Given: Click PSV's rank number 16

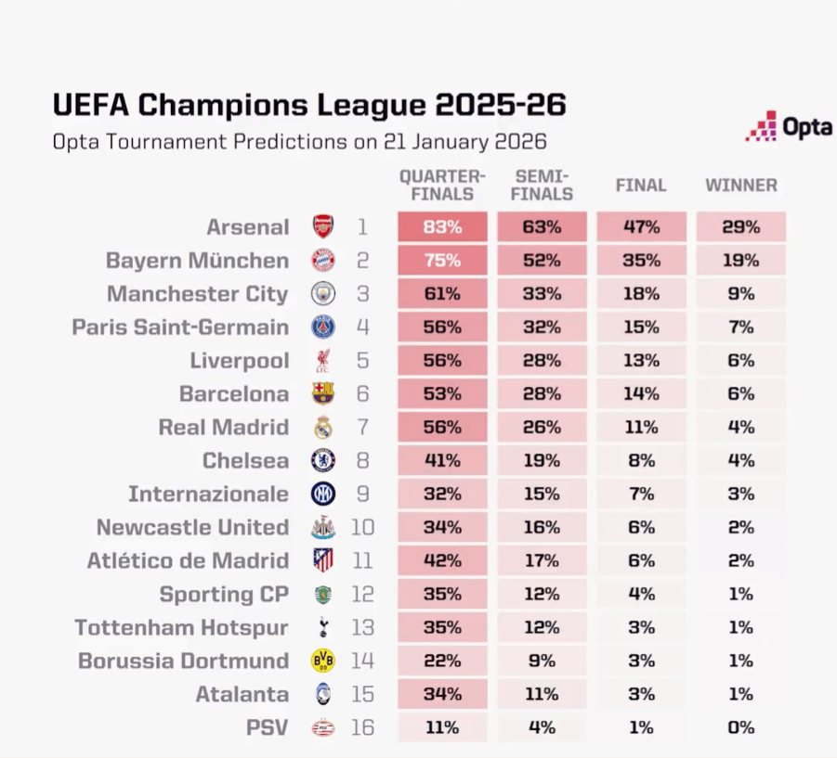Looking at the screenshot, I should 362,728.
